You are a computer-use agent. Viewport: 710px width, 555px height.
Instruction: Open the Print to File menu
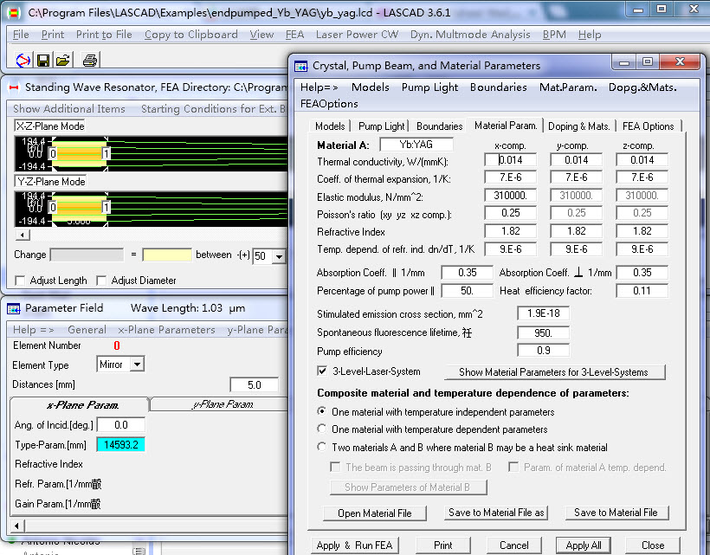pos(104,35)
